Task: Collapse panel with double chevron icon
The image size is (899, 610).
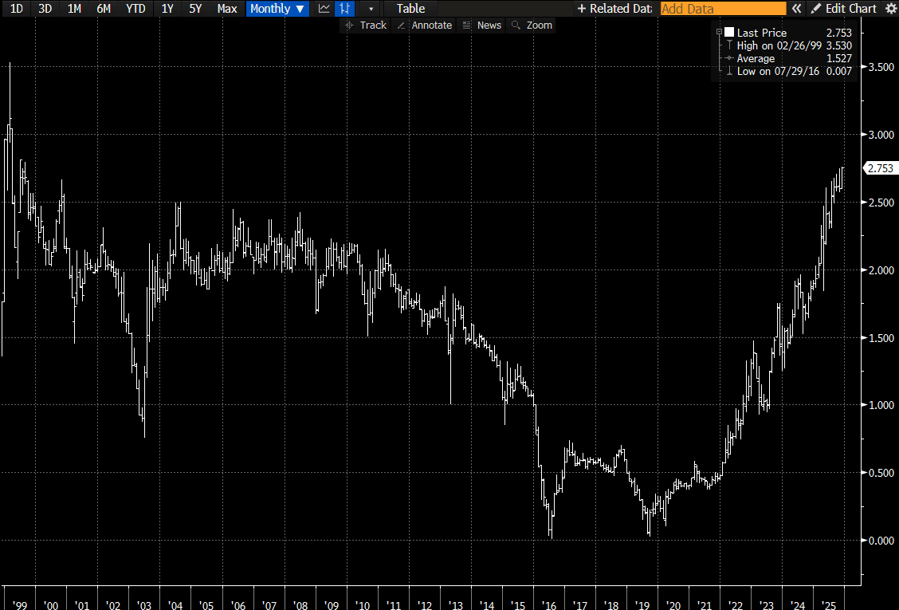Action: 795,9
